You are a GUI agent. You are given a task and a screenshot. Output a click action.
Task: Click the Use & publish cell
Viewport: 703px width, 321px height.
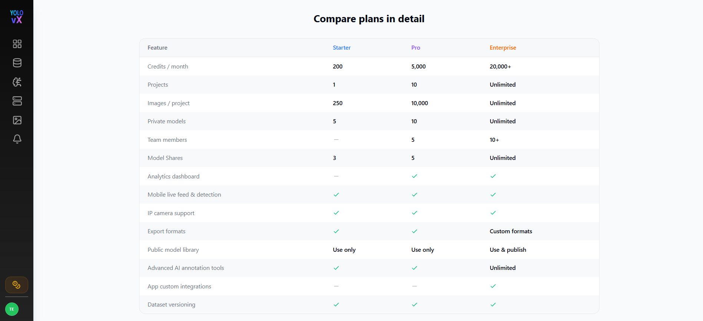(508, 250)
